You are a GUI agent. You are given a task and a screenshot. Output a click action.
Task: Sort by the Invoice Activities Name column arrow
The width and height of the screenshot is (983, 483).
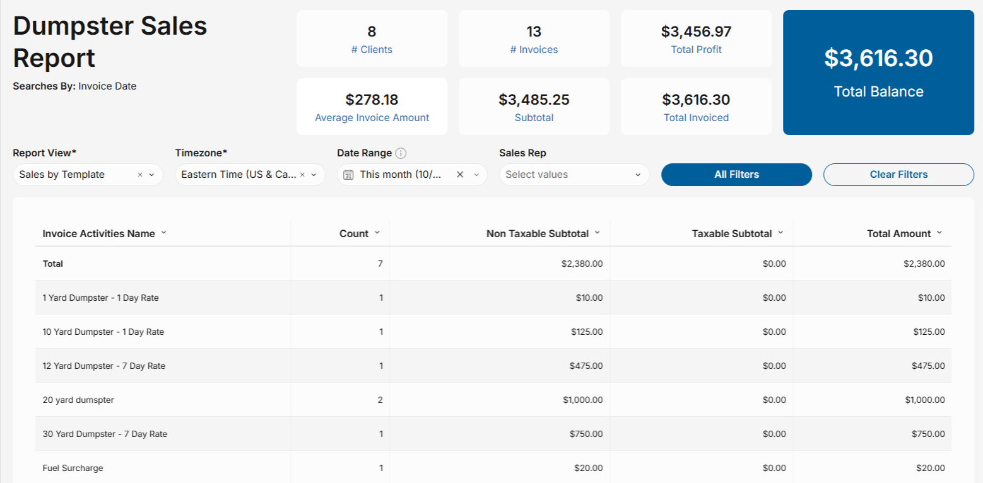tap(164, 233)
